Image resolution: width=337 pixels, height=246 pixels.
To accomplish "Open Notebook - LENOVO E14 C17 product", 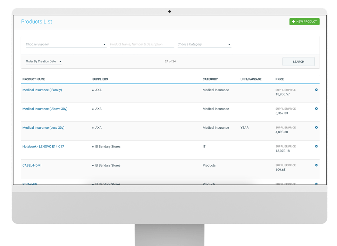I will pos(43,146).
